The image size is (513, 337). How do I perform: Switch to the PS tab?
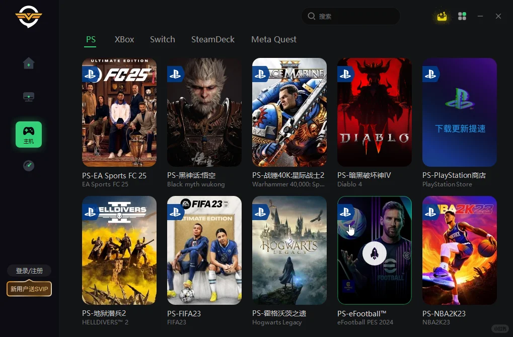(x=91, y=40)
